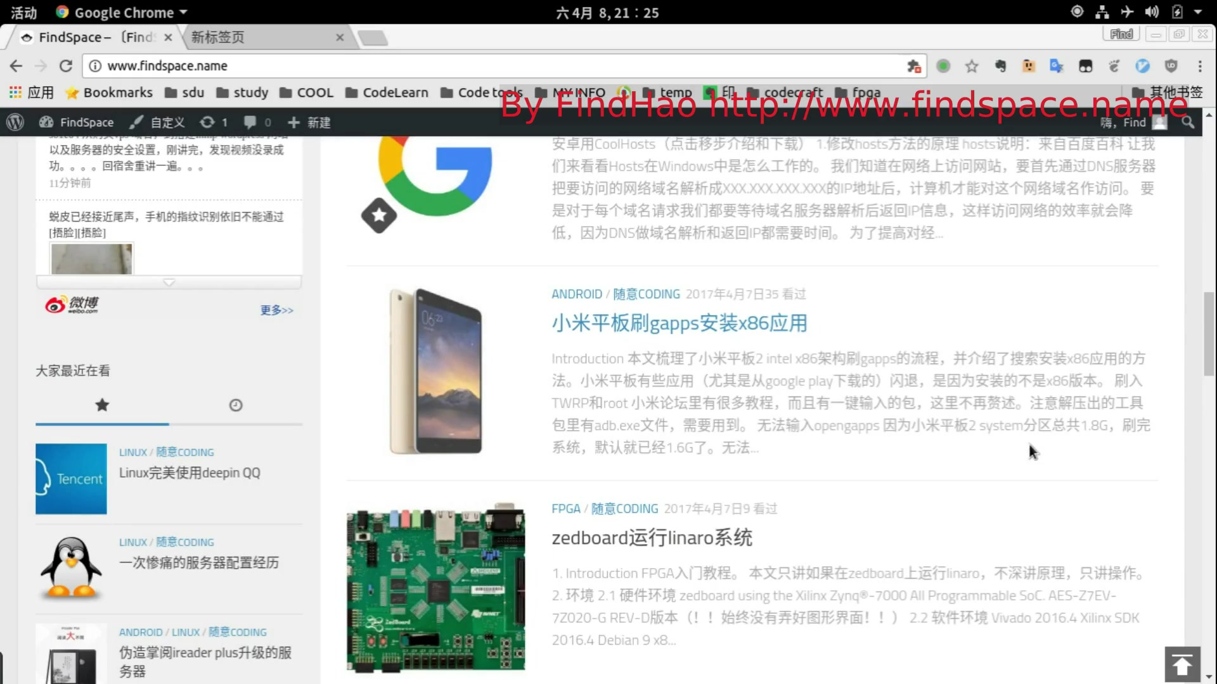Click the blue Vimium extension icon

1143,65
